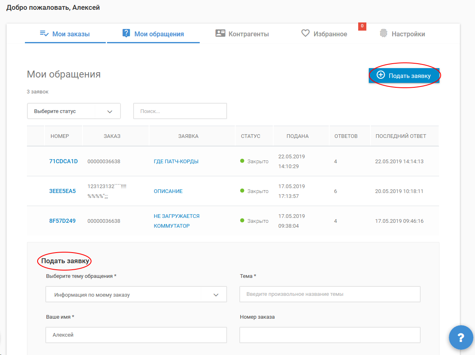Image resolution: width=475 pixels, height=355 pixels.
Task: Expand the Информация по моему заказу dropdown
Action: click(136, 295)
